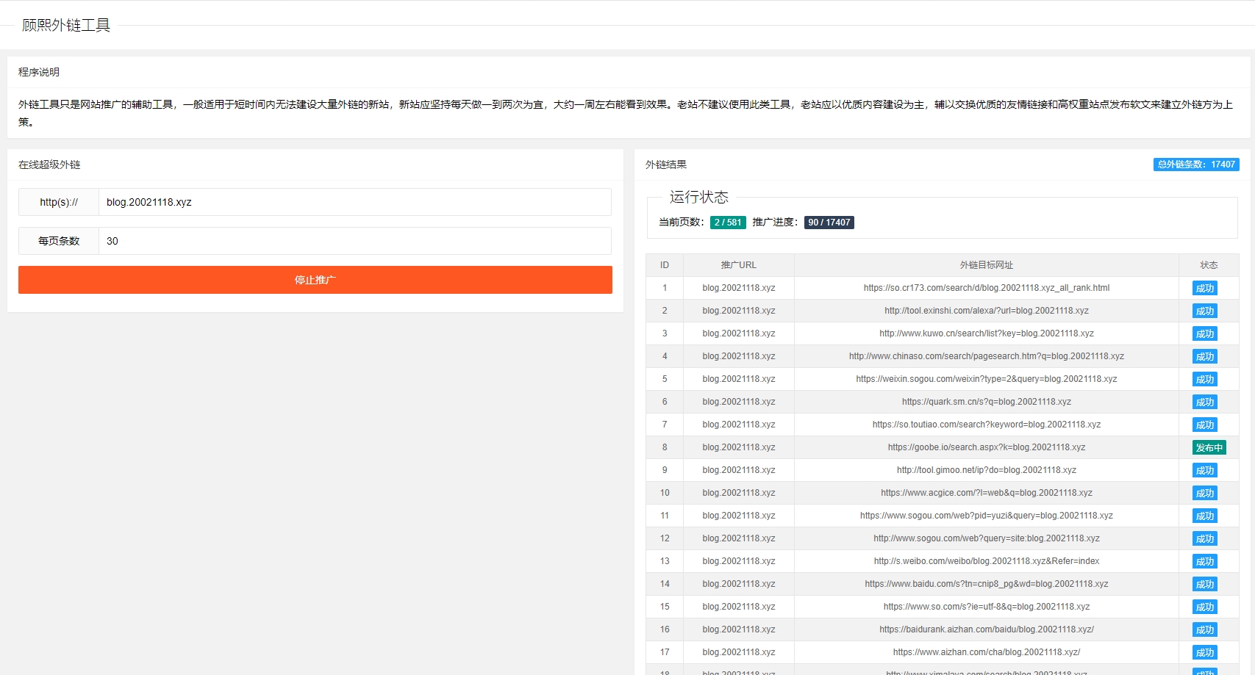The width and height of the screenshot is (1255, 675).
Task: Click the 顾熙外链工具 page title
Action: click(66, 26)
